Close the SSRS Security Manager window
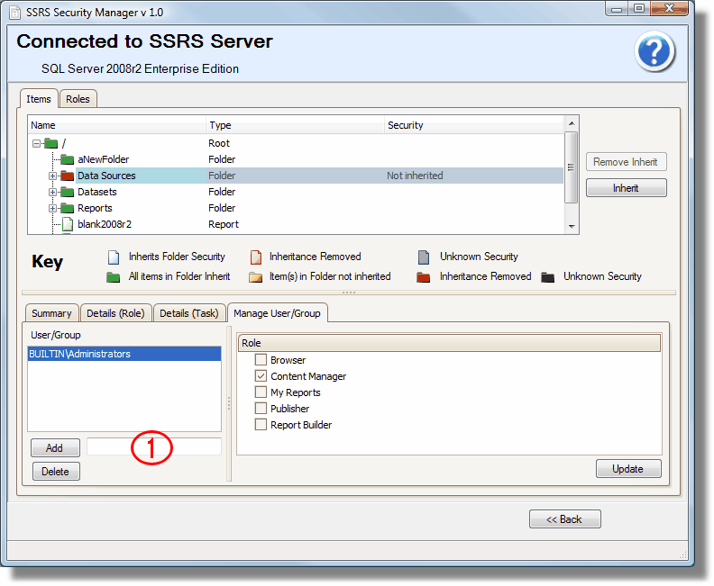The width and height of the screenshot is (714, 586). [669, 9]
